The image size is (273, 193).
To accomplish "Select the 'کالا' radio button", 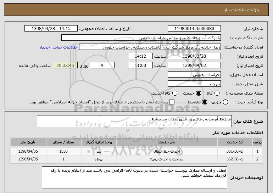I will [x=217, y=93].
